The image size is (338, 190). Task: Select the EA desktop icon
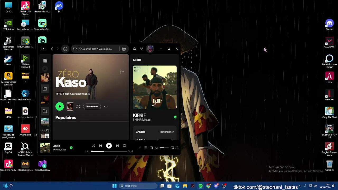[x=59, y=7]
